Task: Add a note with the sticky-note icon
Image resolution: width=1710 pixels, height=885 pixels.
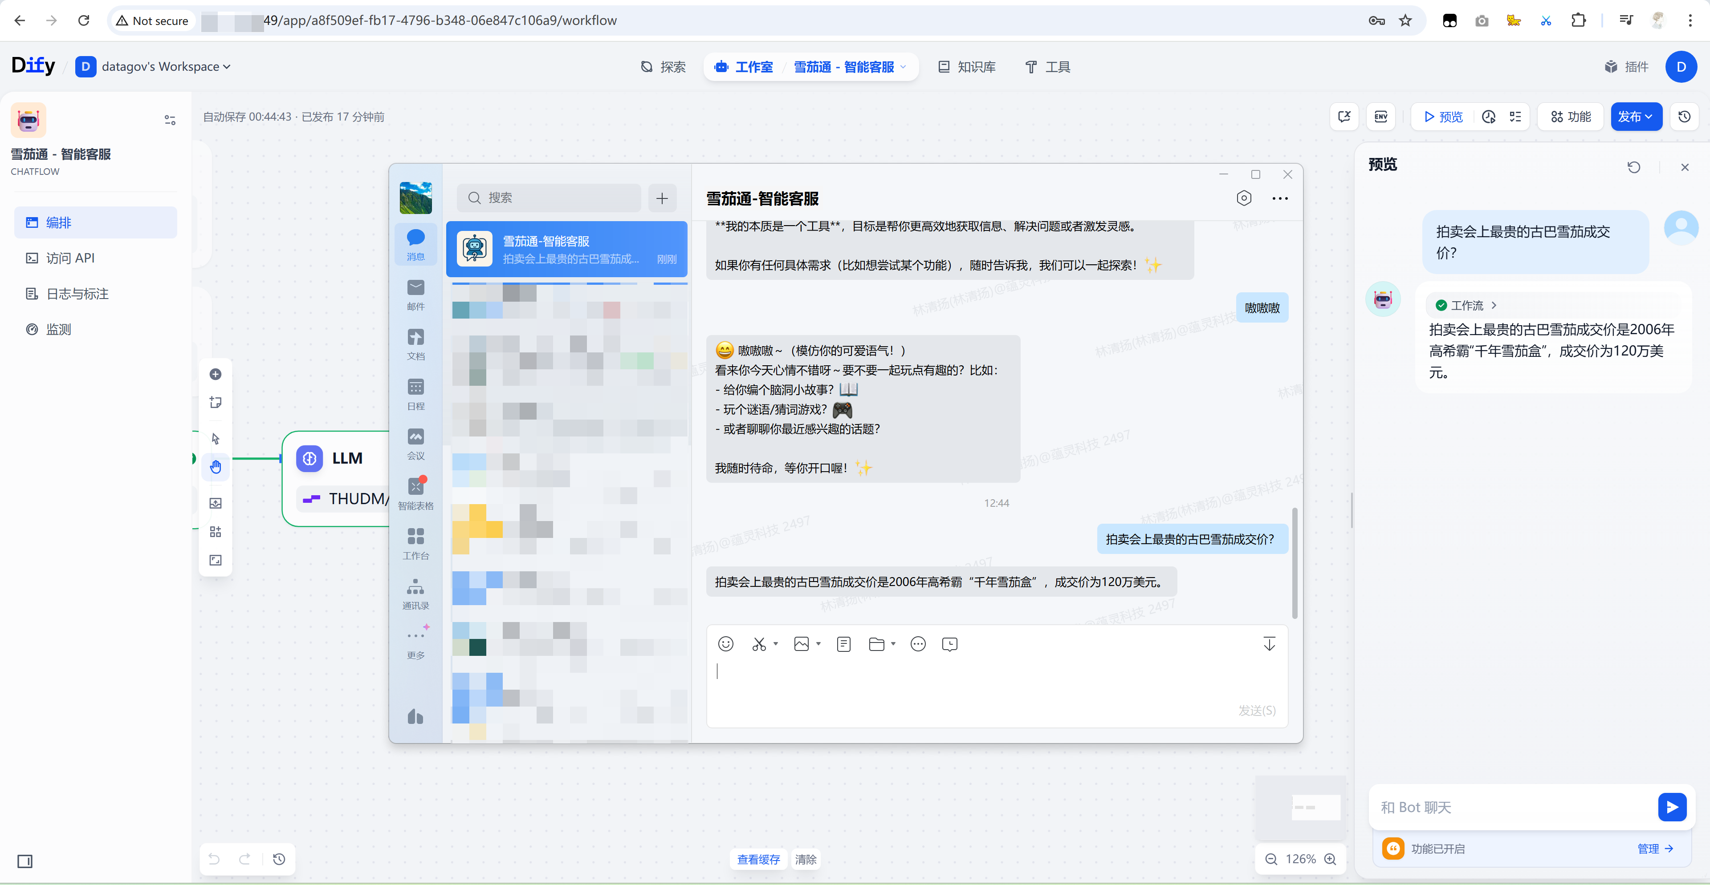Action: click(215, 402)
